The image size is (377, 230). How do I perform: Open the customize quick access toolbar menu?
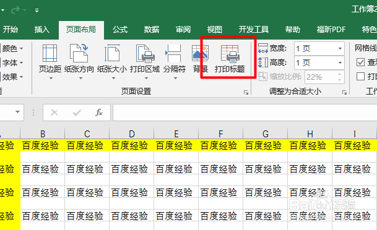[x=37, y=11]
